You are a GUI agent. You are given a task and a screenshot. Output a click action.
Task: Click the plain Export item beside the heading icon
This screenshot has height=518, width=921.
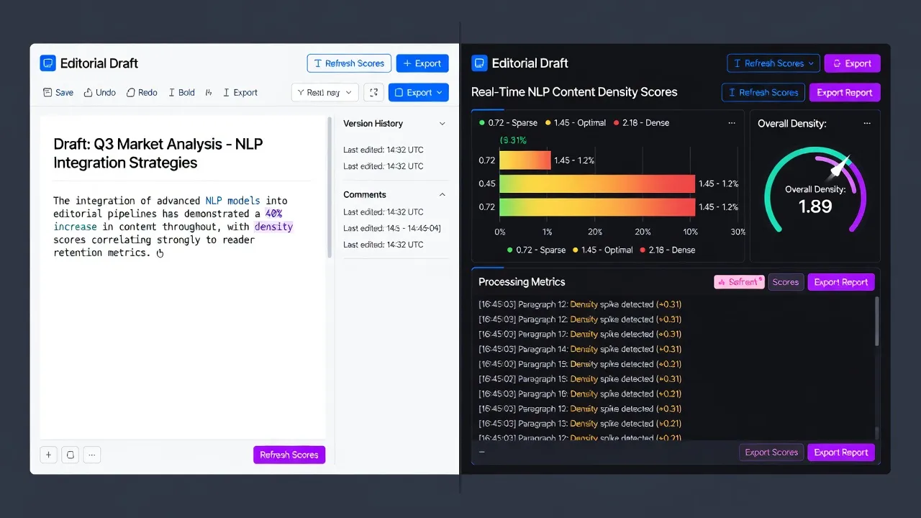(x=240, y=93)
